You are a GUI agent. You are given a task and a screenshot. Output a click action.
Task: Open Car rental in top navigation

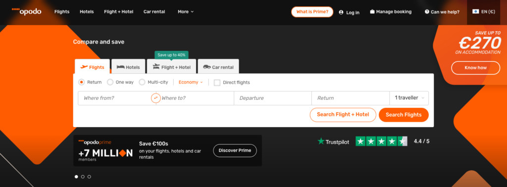point(154,12)
